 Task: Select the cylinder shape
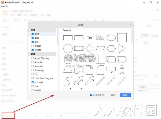coord(68,59)
